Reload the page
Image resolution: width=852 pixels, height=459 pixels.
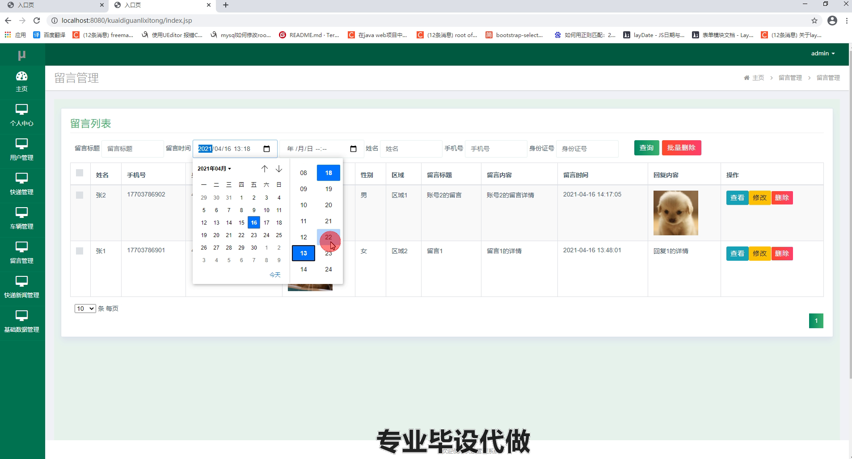click(x=37, y=21)
